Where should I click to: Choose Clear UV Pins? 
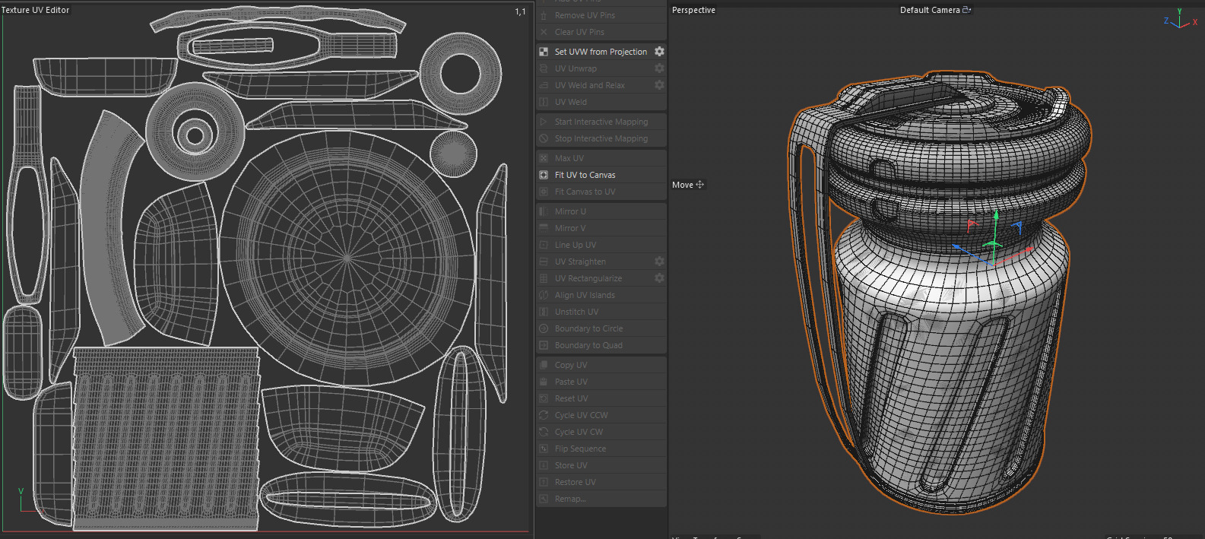(601, 32)
